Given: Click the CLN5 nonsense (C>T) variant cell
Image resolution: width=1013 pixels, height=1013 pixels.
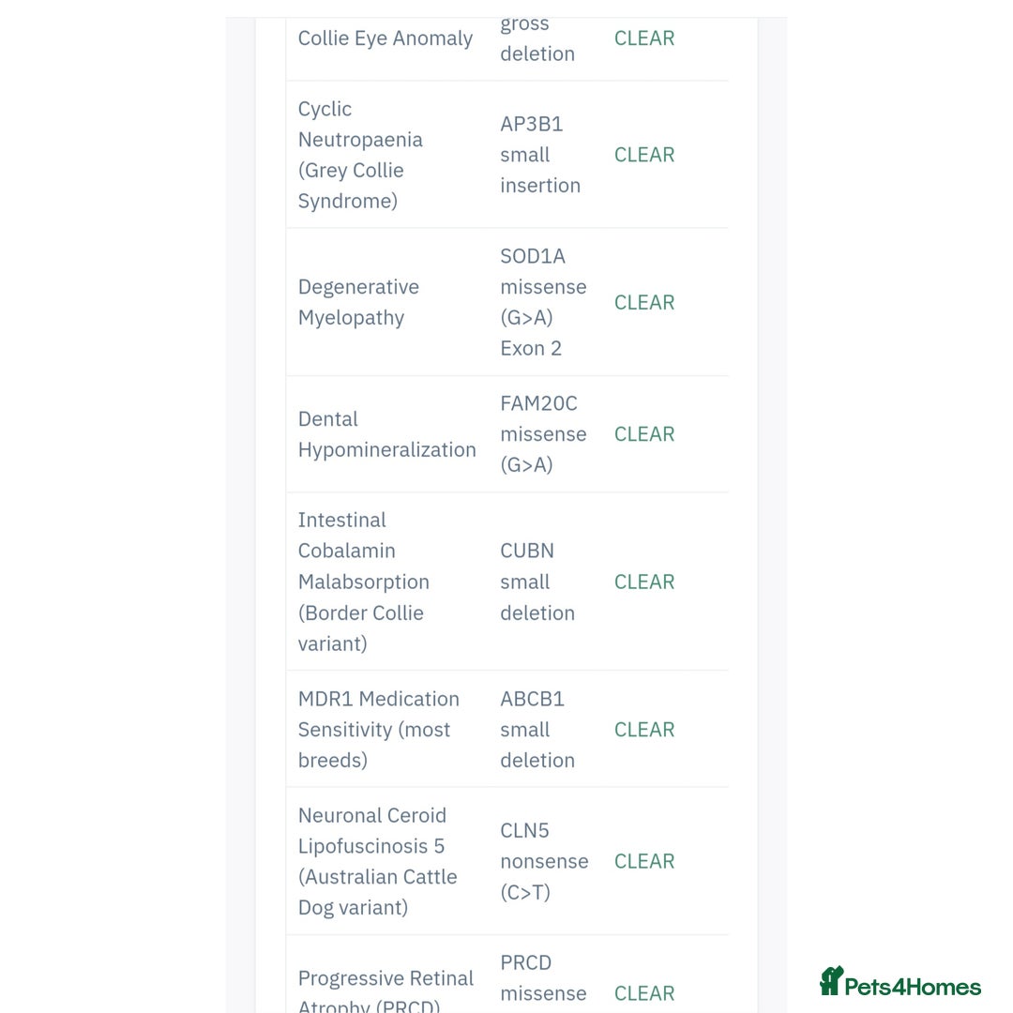Looking at the screenshot, I should pyautogui.click(x=544, y=861).
